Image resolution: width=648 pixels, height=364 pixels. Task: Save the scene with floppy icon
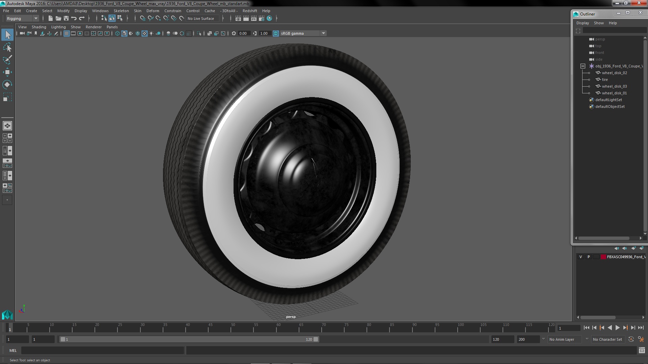pos(66,19)
